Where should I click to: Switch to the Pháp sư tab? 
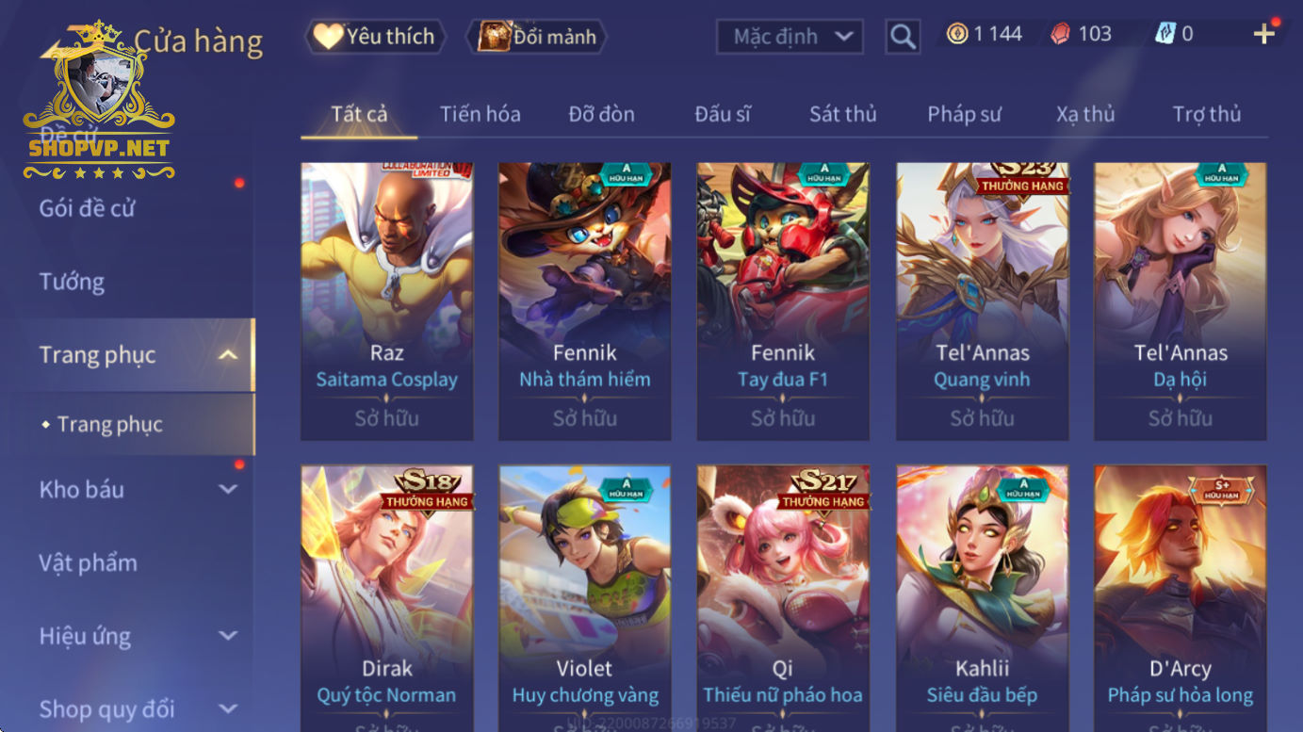(964, 114)
